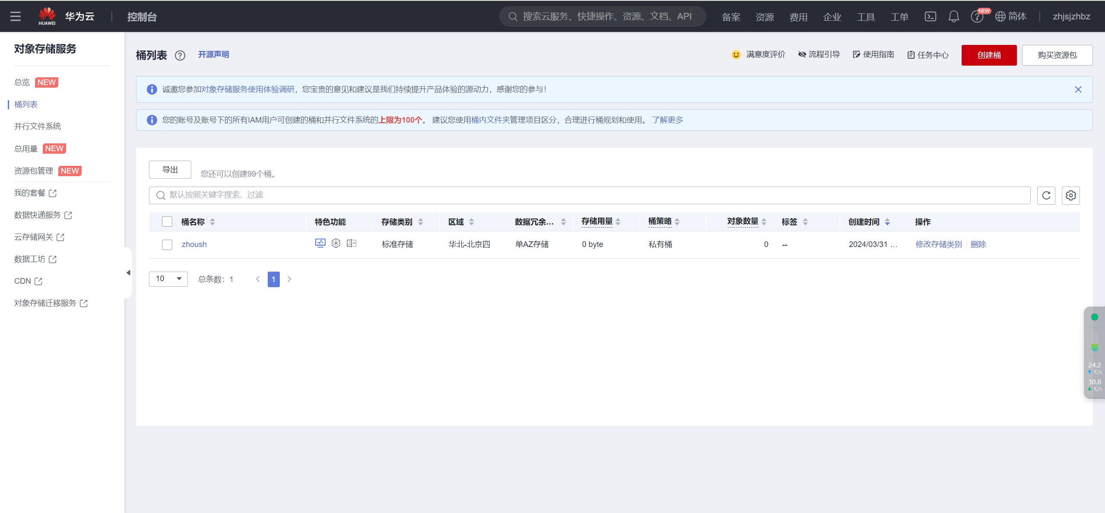Open the 简体 language selector

(1011, 16)
